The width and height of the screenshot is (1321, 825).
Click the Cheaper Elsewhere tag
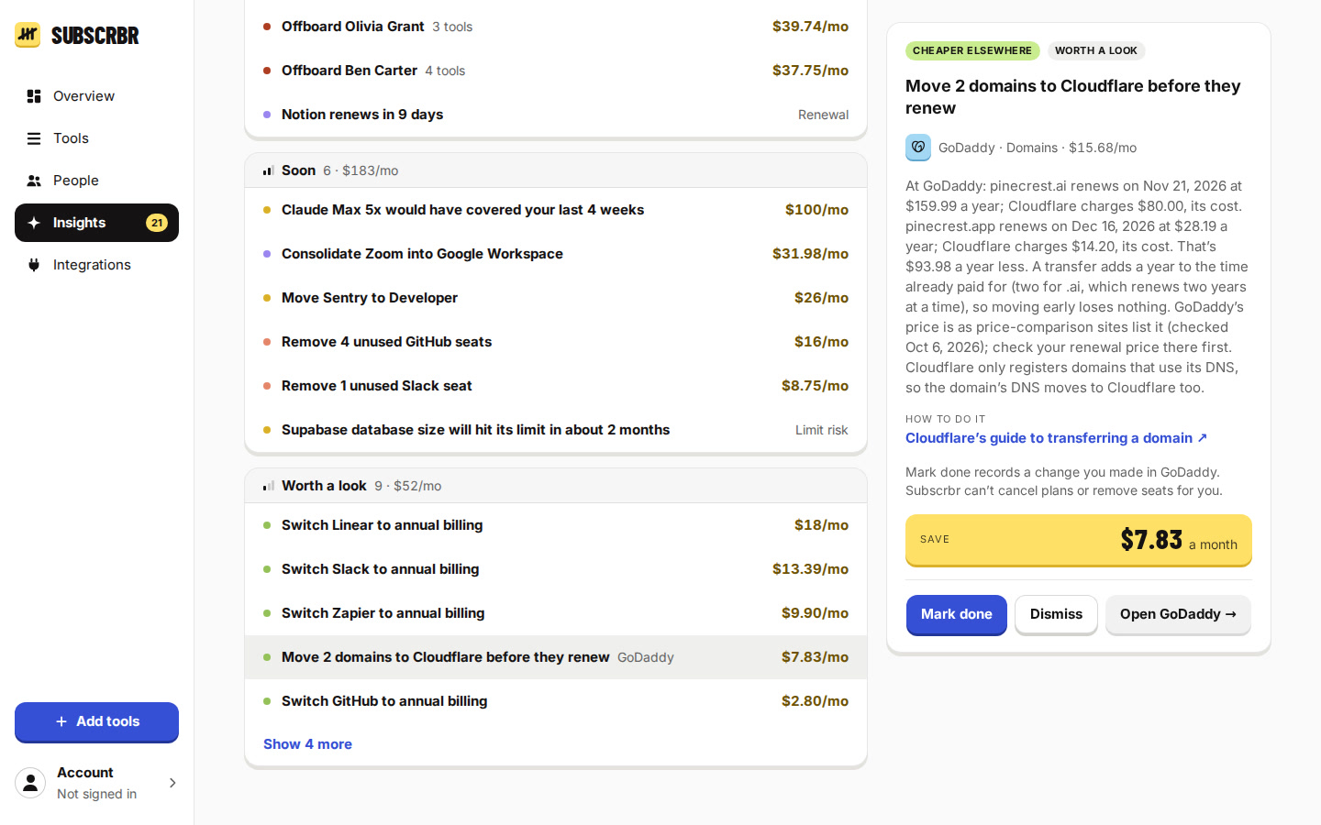point(972,51)
